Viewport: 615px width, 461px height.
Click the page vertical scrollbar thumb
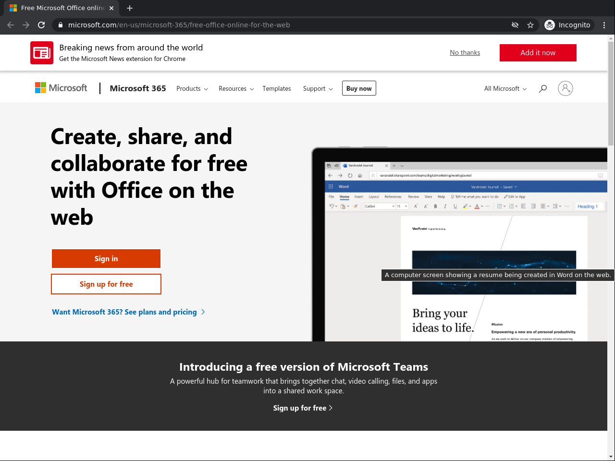pos(611,94)
